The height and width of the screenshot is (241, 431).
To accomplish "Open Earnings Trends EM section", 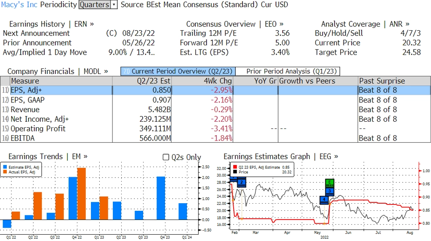I will coord(48,157).
